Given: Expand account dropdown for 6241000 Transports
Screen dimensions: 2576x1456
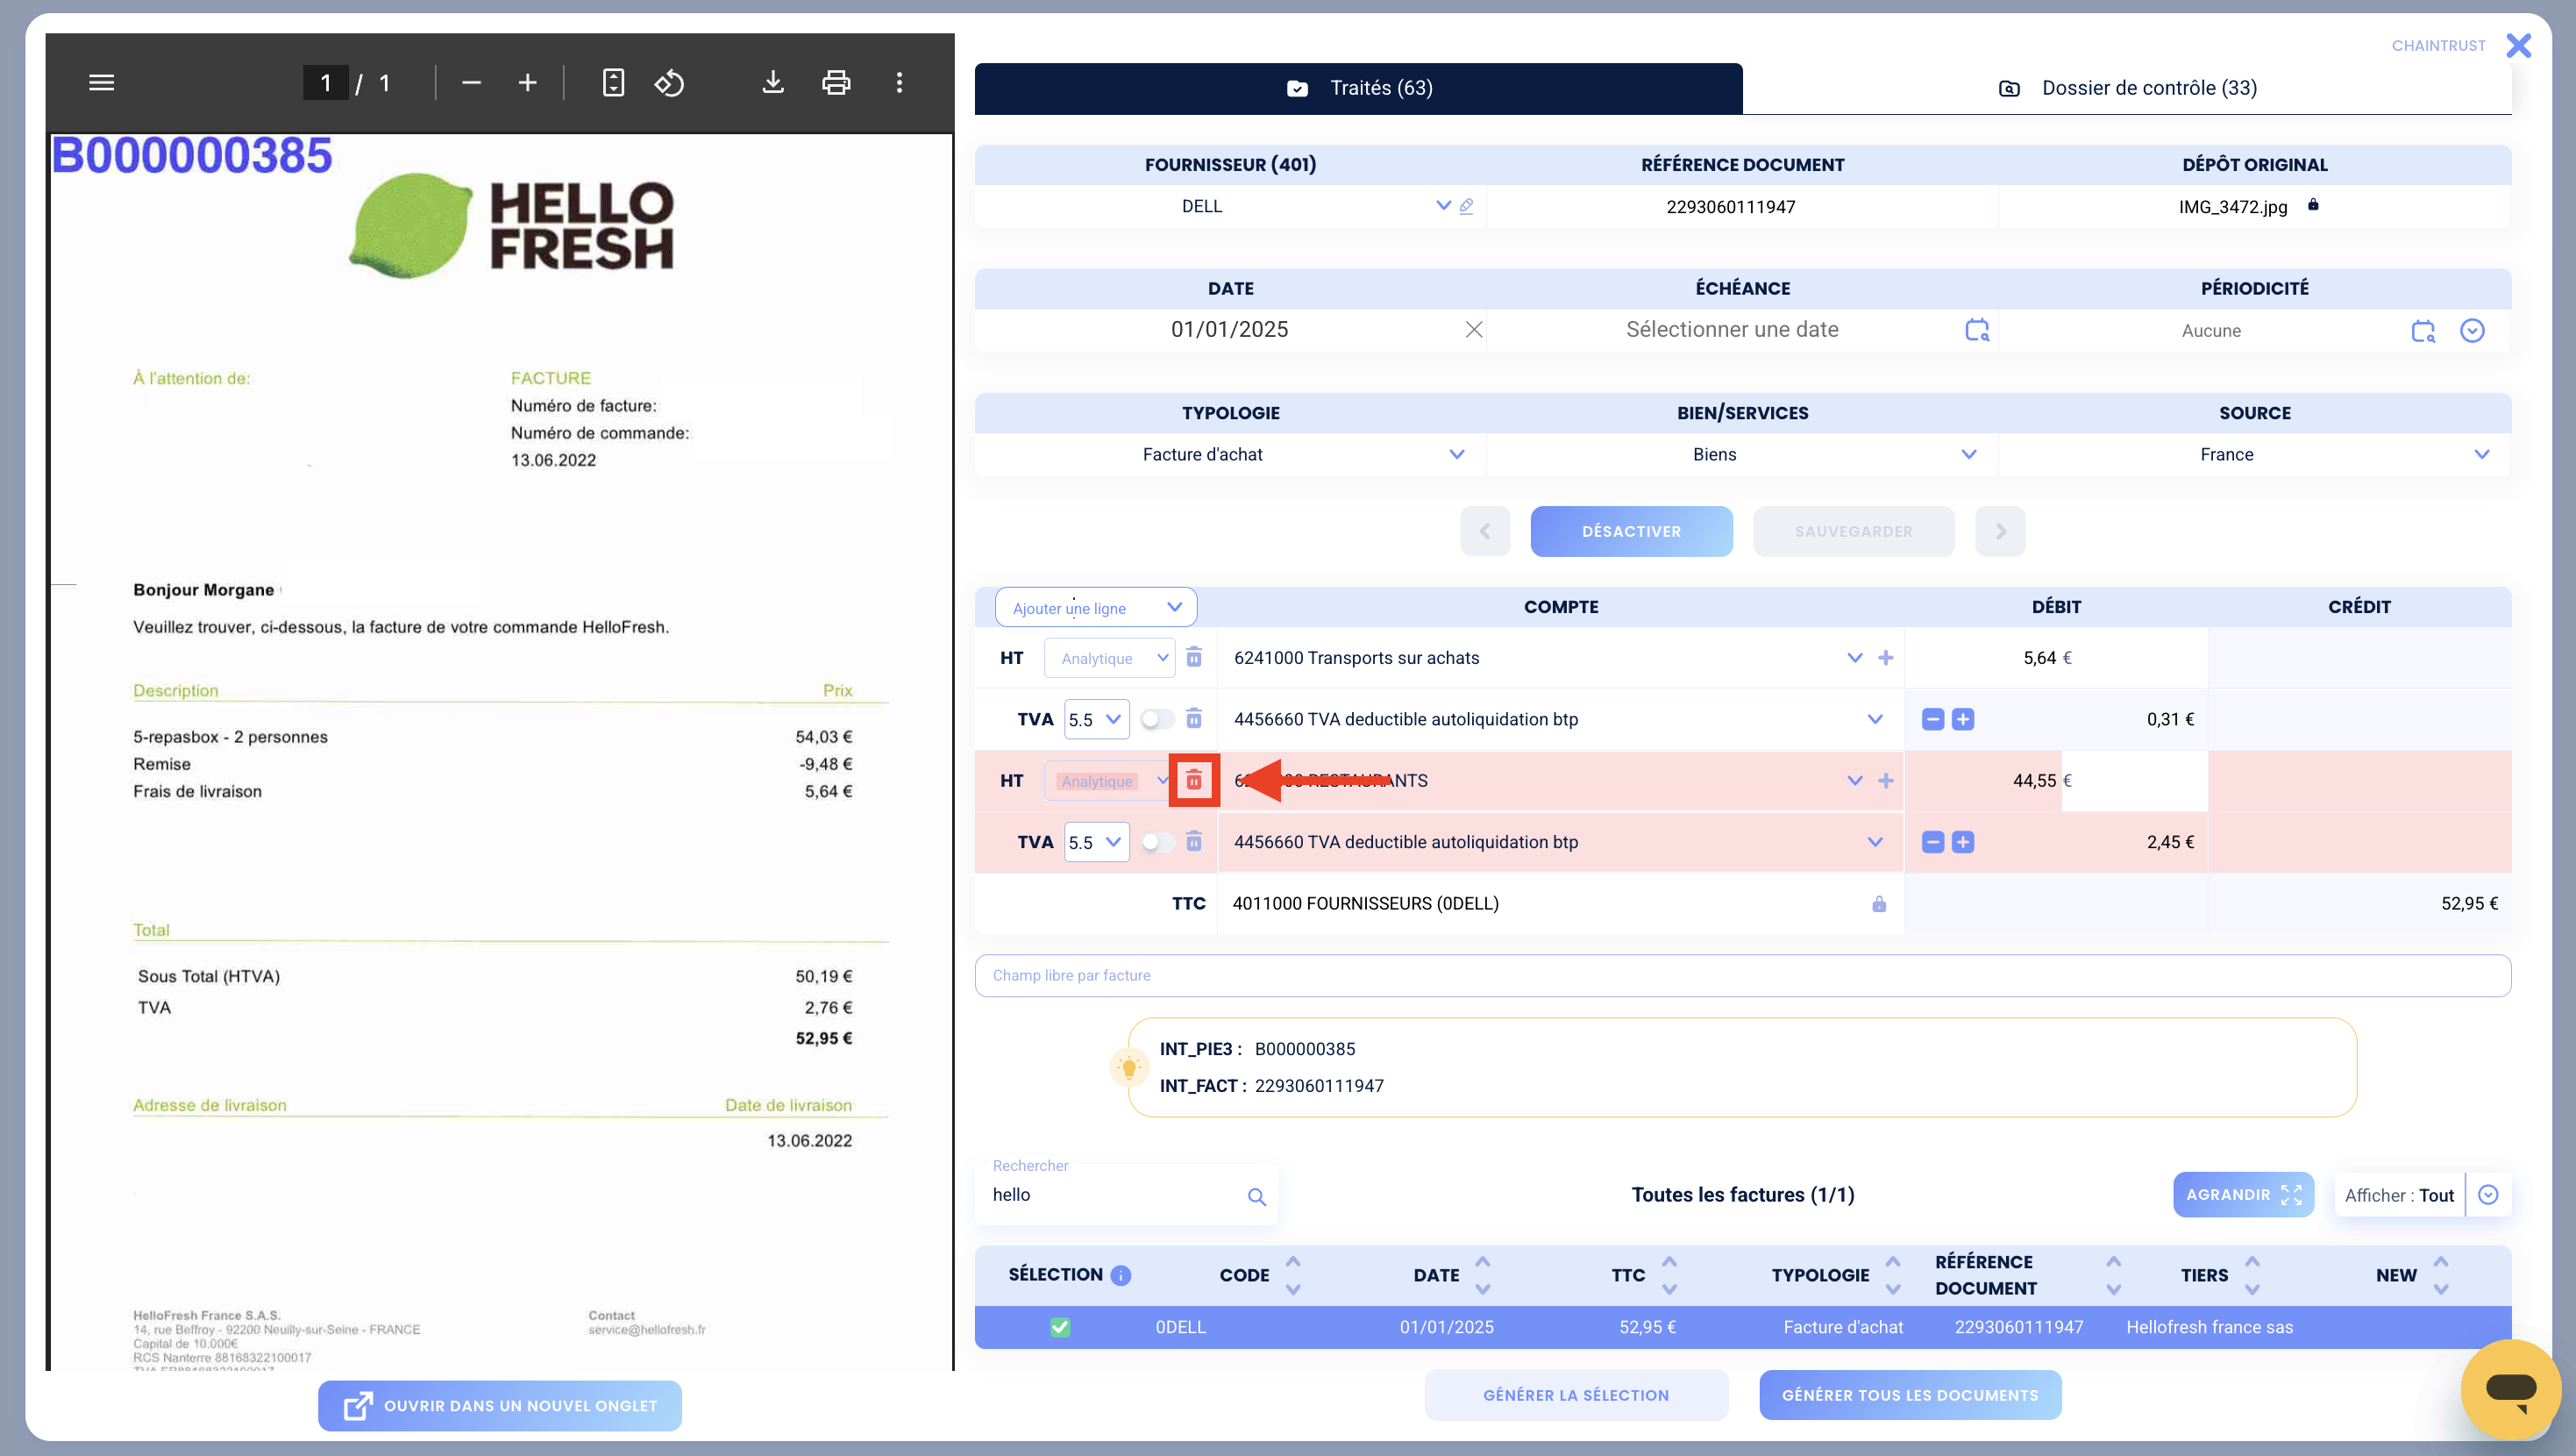Looking at the screenshot, I should pos(1854,658).
